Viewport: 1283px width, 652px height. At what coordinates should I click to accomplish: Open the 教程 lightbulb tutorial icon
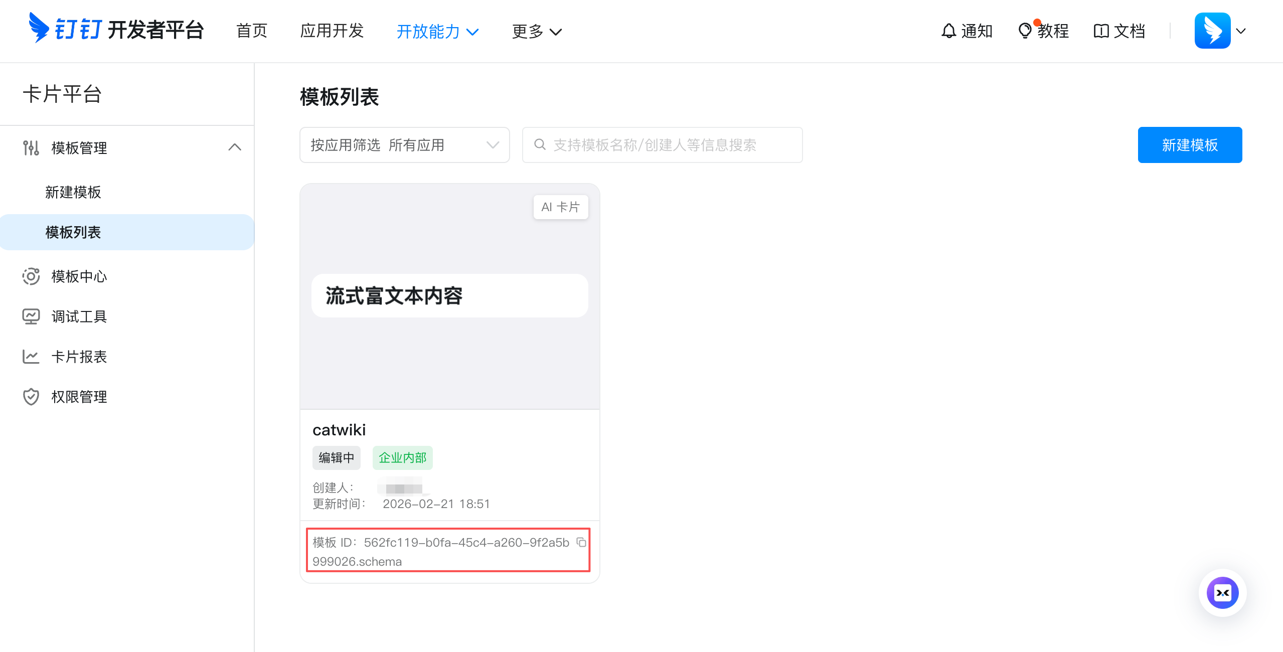tap(1026, 31)
